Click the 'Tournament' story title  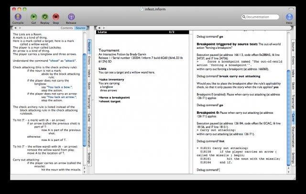[x=109, y=50]
